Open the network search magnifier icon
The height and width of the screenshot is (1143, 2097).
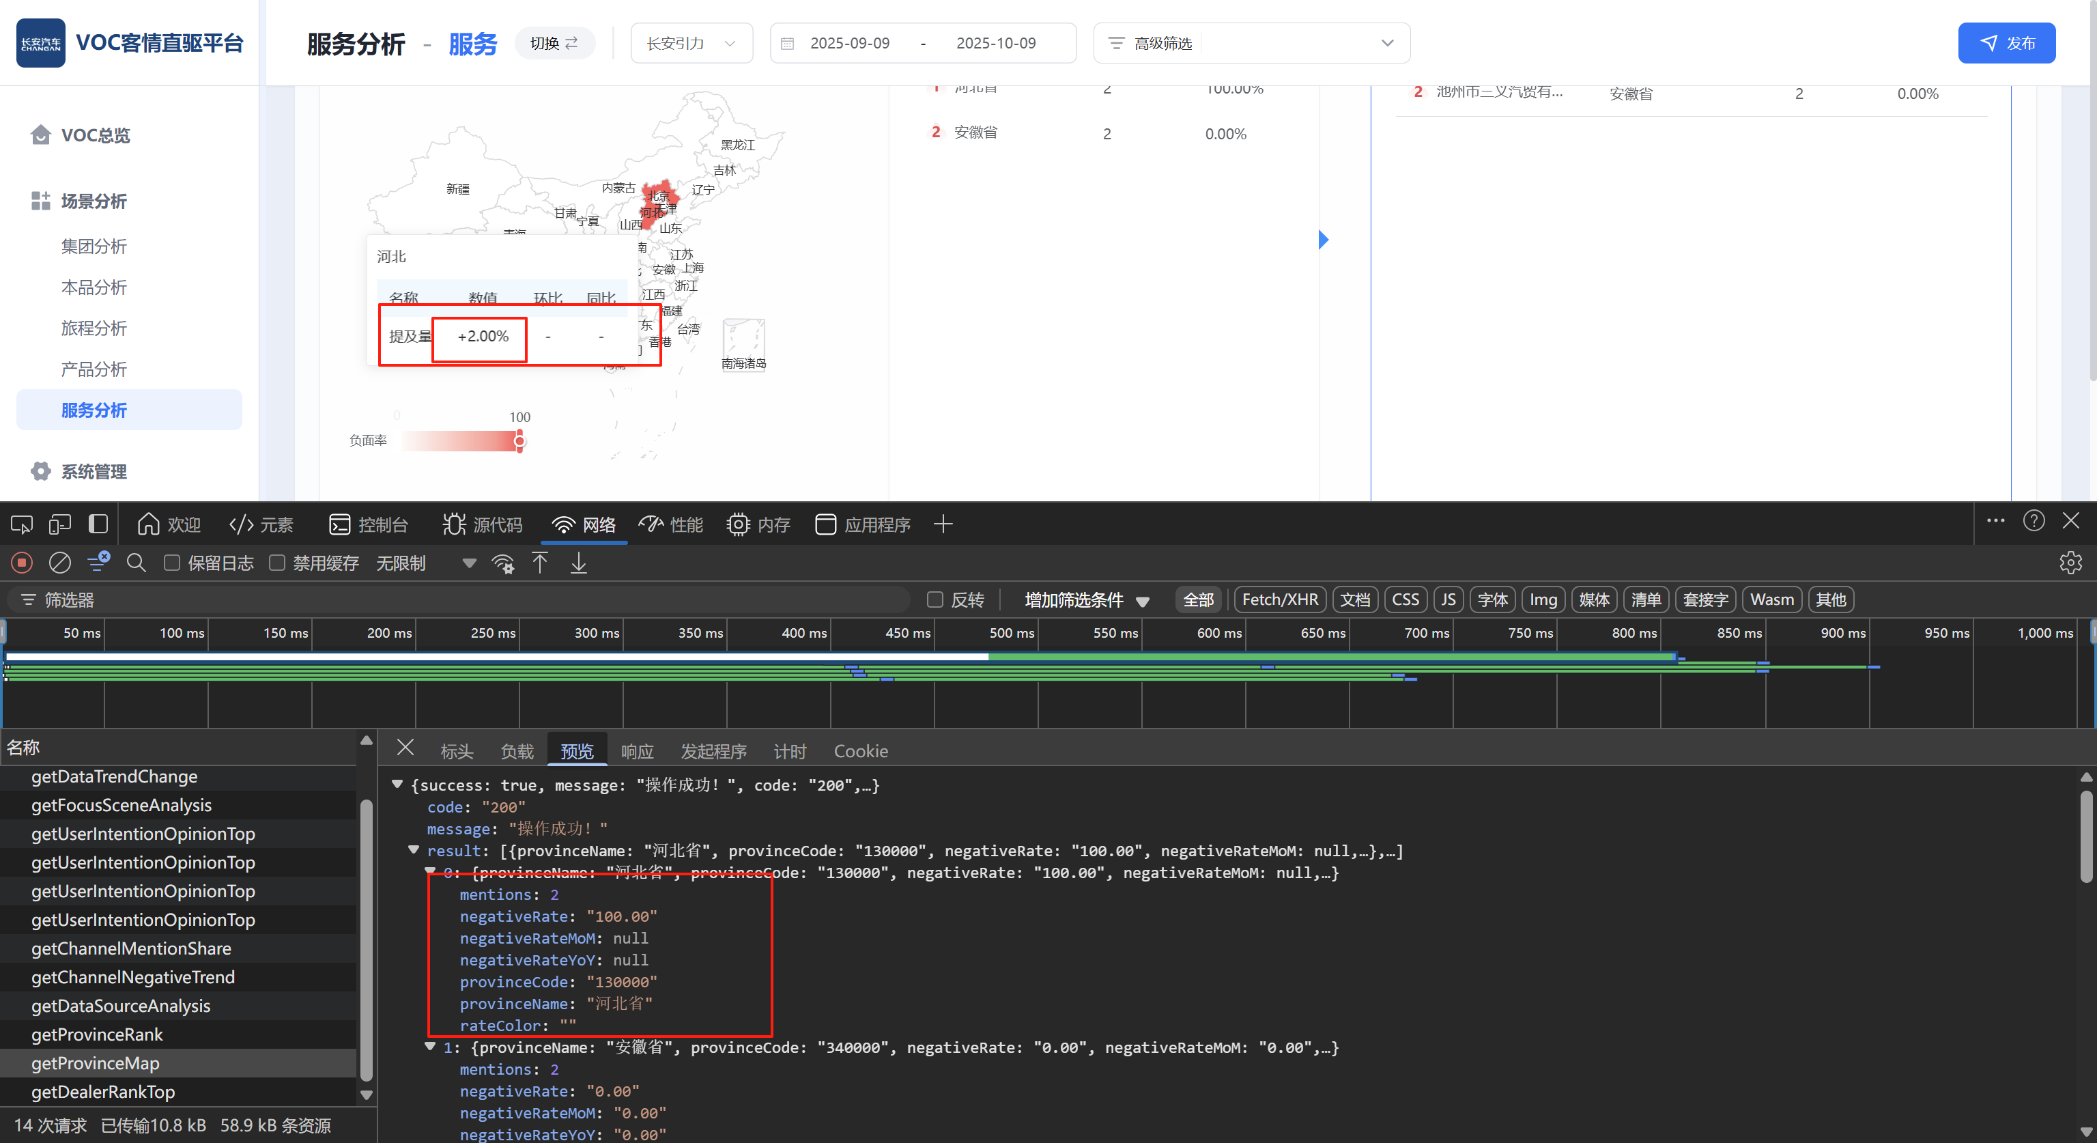tap(136, 563)
